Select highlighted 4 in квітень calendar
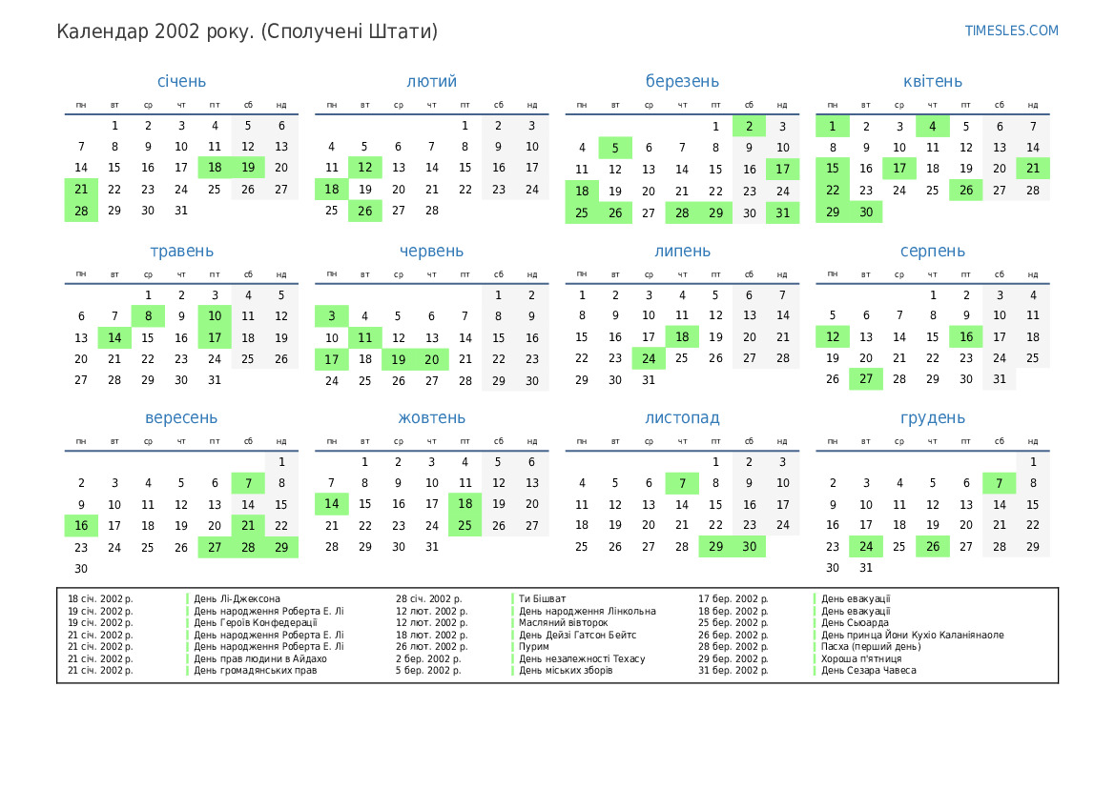 coord(932,127)
